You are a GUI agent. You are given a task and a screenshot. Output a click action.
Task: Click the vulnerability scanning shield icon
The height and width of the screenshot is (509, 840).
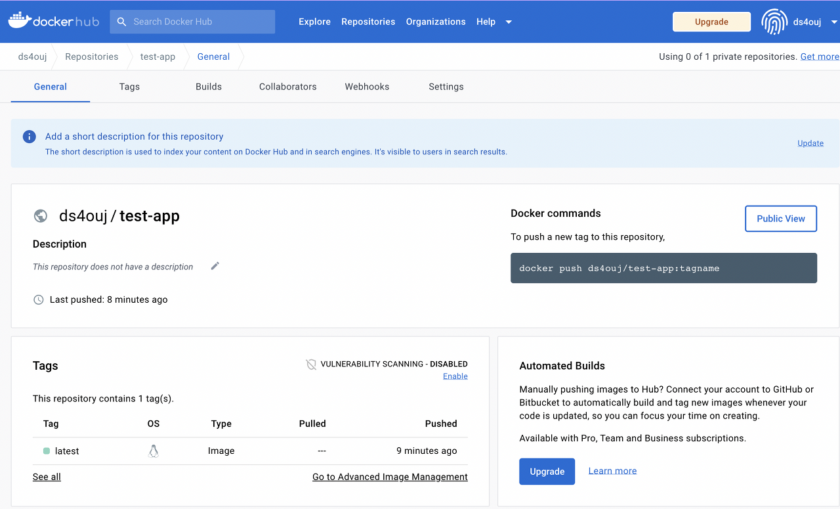coord(312,364)
